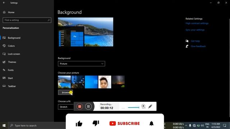Click the thumbs down dislike icon
The width and height of the screenshot is (230, 129).
(96, 123)
